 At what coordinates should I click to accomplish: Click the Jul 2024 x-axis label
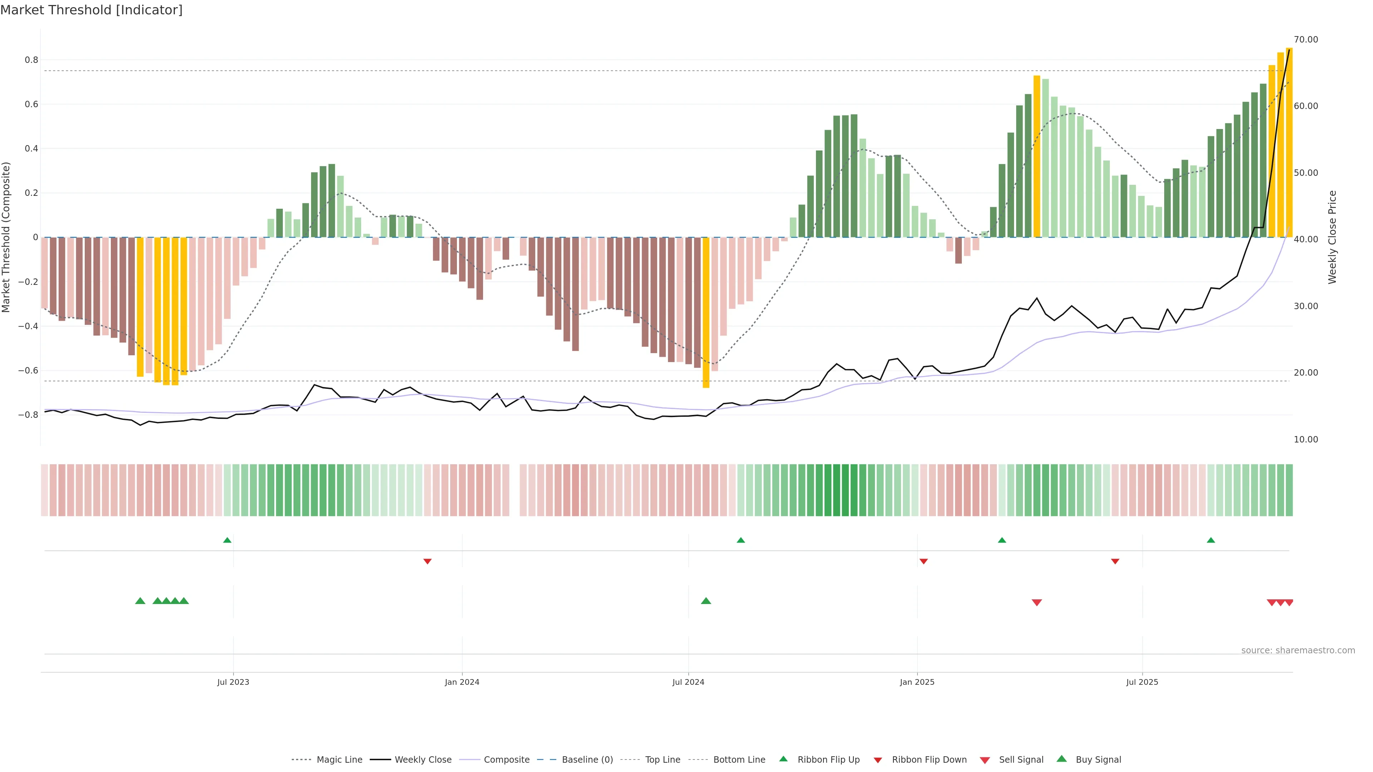coord(688,682)
